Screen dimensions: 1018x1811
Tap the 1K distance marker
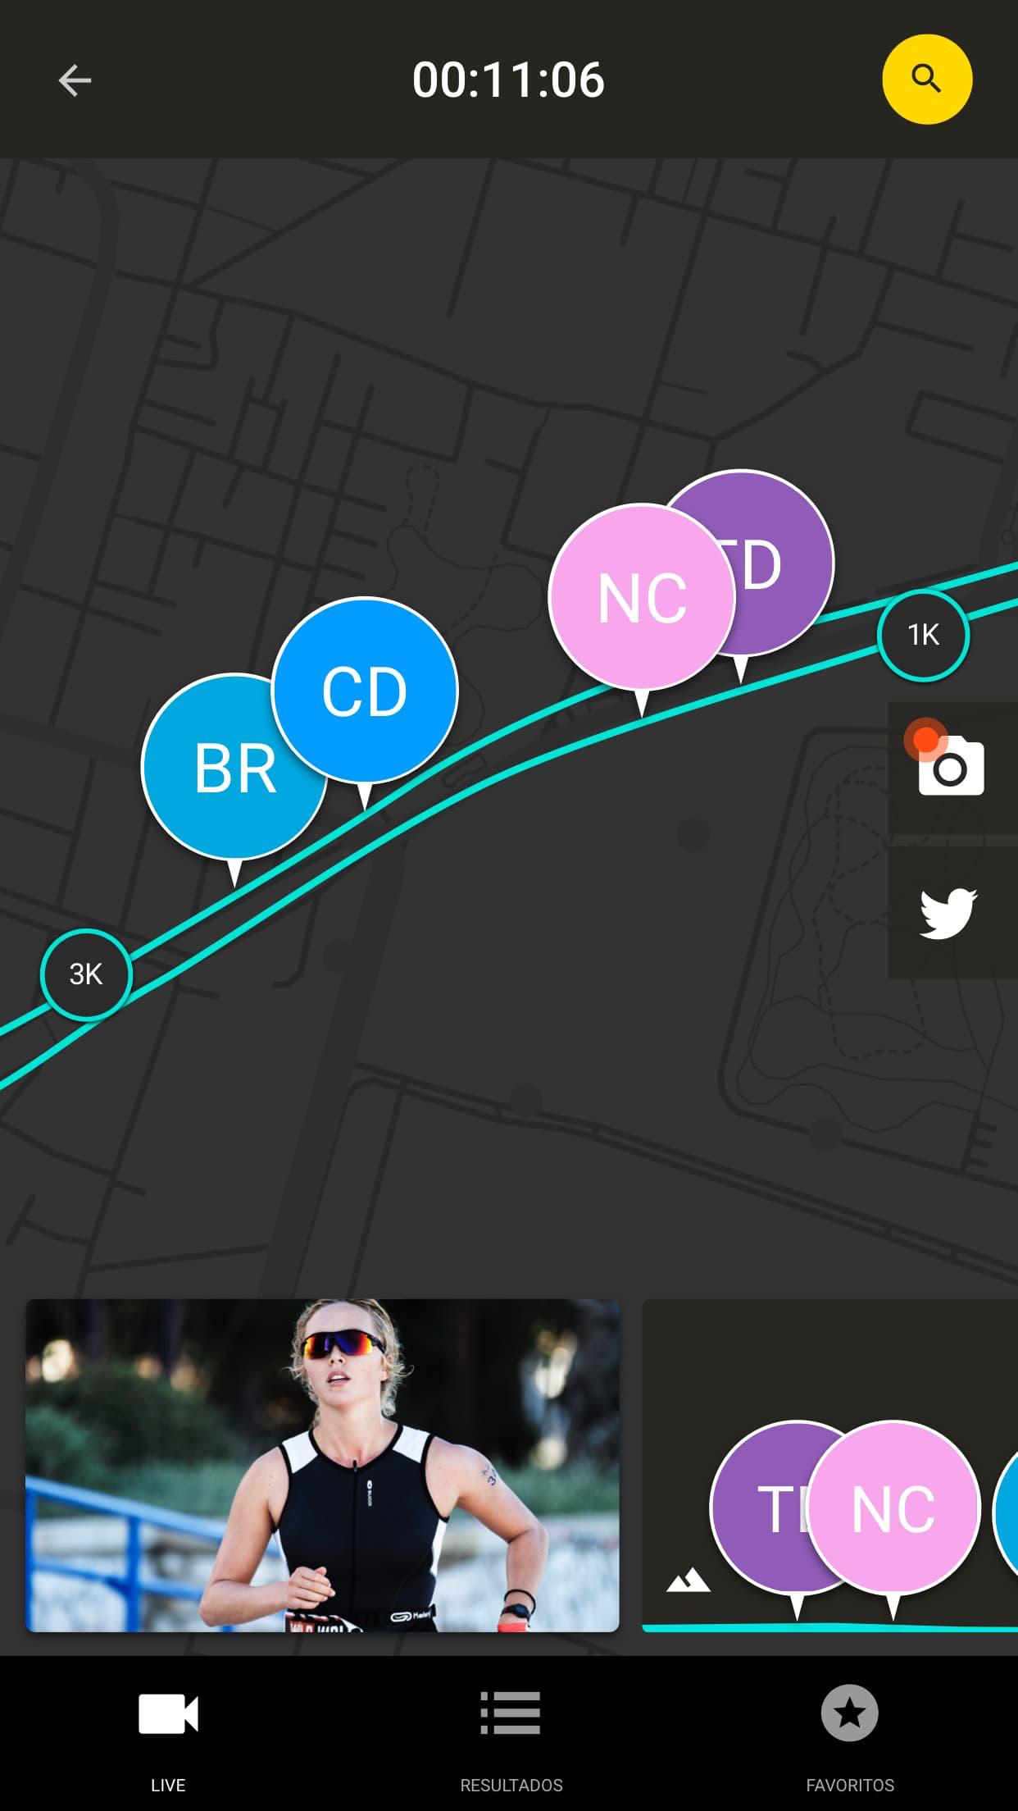pos(924,635)
